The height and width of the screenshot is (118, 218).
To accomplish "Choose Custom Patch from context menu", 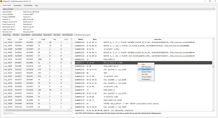I will tap(146, 69).
